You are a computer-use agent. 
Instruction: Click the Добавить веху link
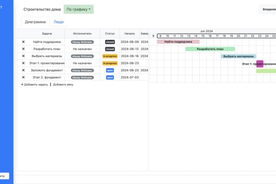63,85
